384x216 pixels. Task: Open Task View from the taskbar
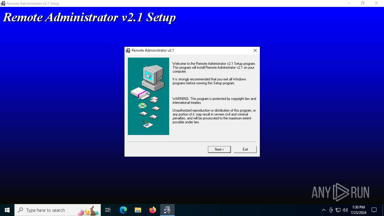(108, 210)
